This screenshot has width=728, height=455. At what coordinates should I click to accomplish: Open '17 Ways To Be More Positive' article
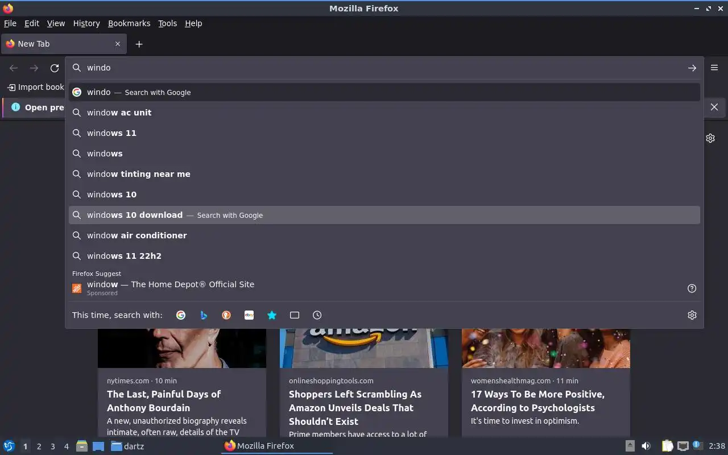(537, 401)
